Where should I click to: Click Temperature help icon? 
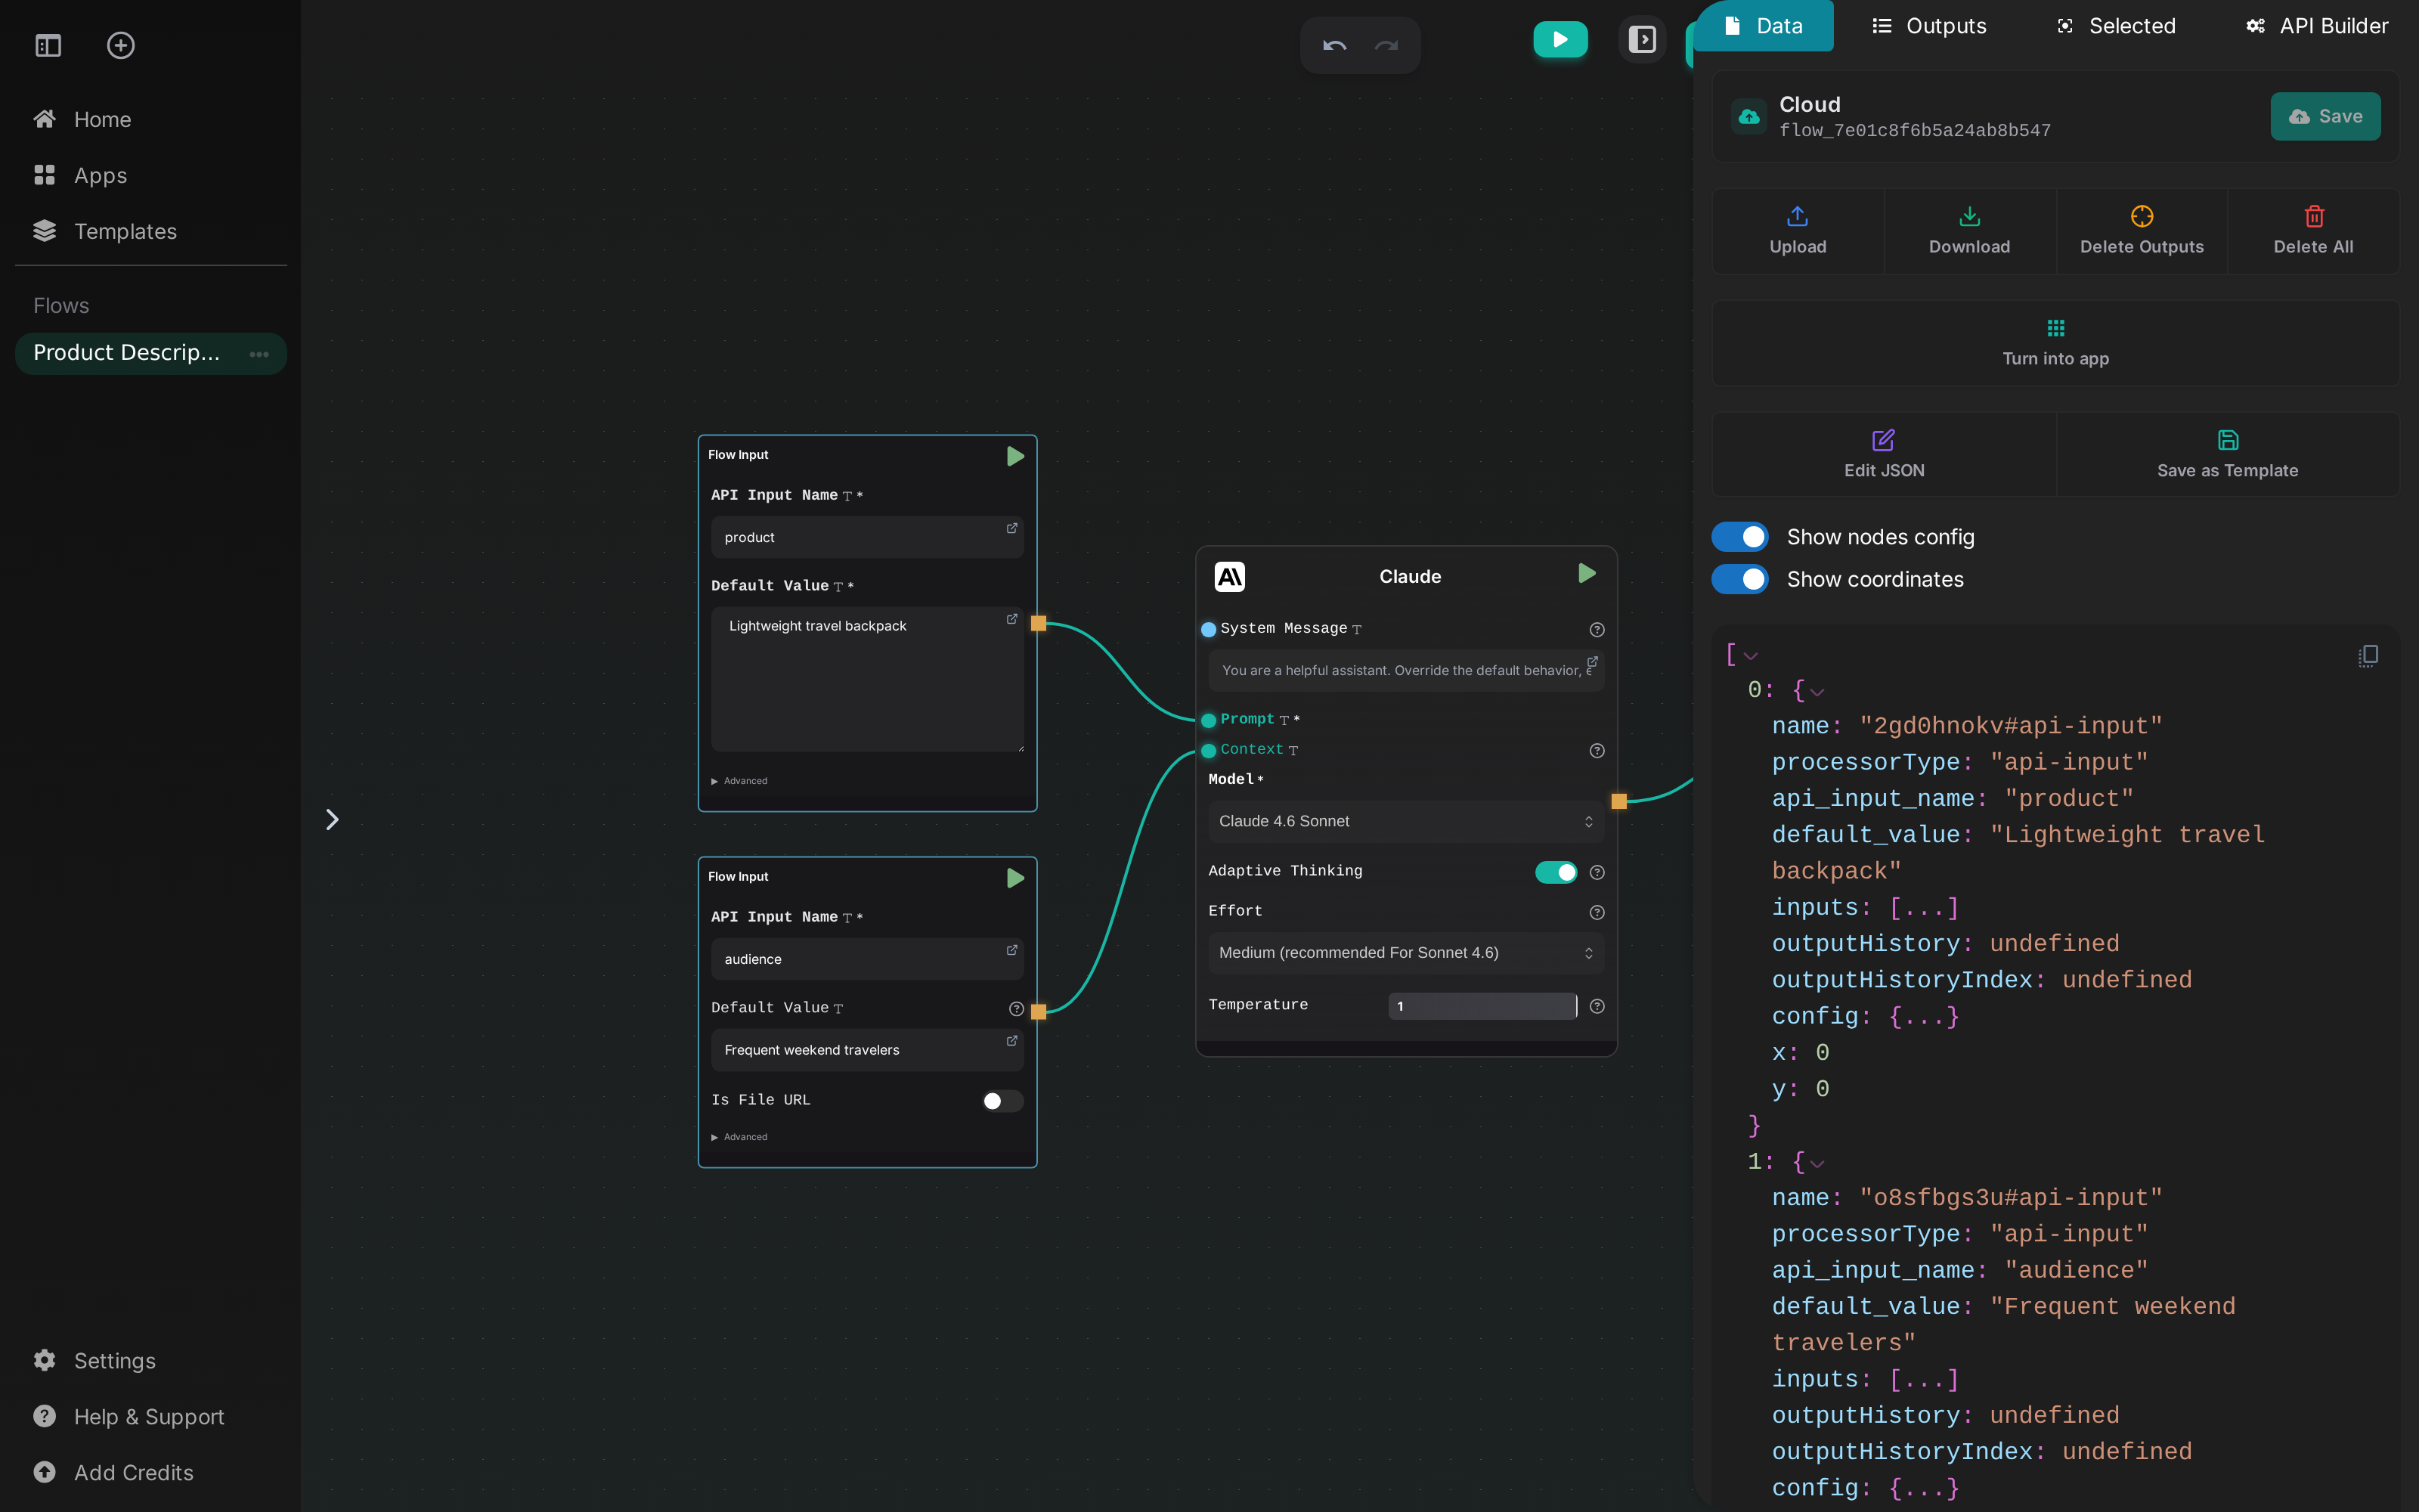[x=1597, y=1006]
